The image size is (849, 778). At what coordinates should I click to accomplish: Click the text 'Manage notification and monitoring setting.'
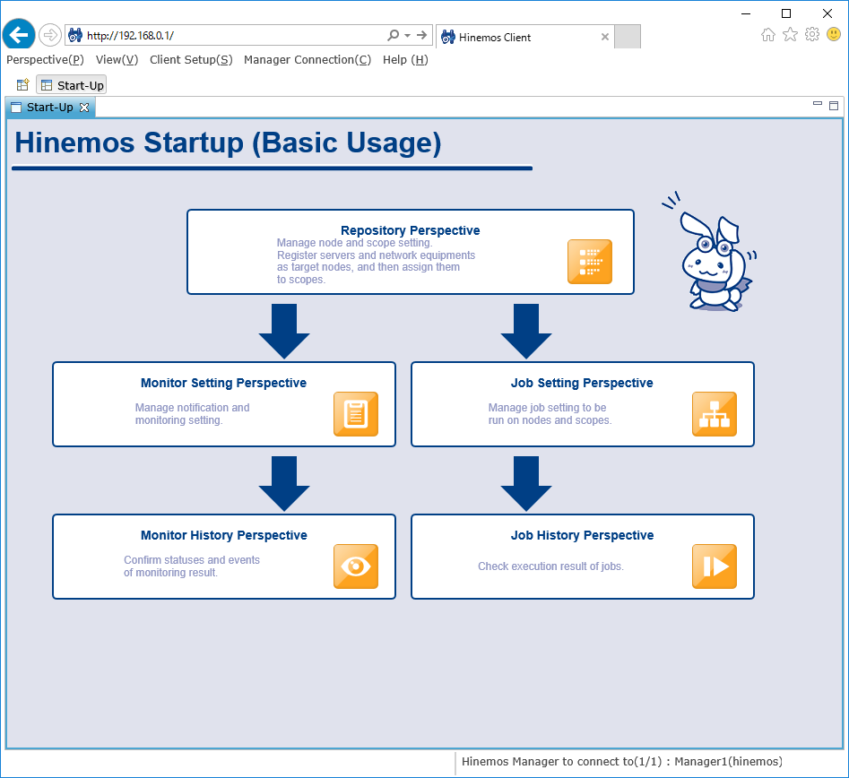pyautogui.click(x=192, y=413)
